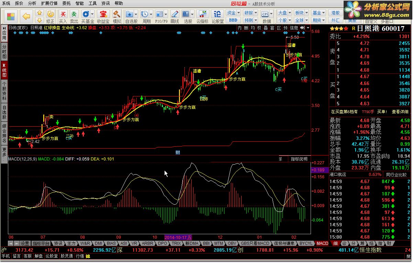
Task: Toggle 预 forecast option
Action: coord(286,28)
